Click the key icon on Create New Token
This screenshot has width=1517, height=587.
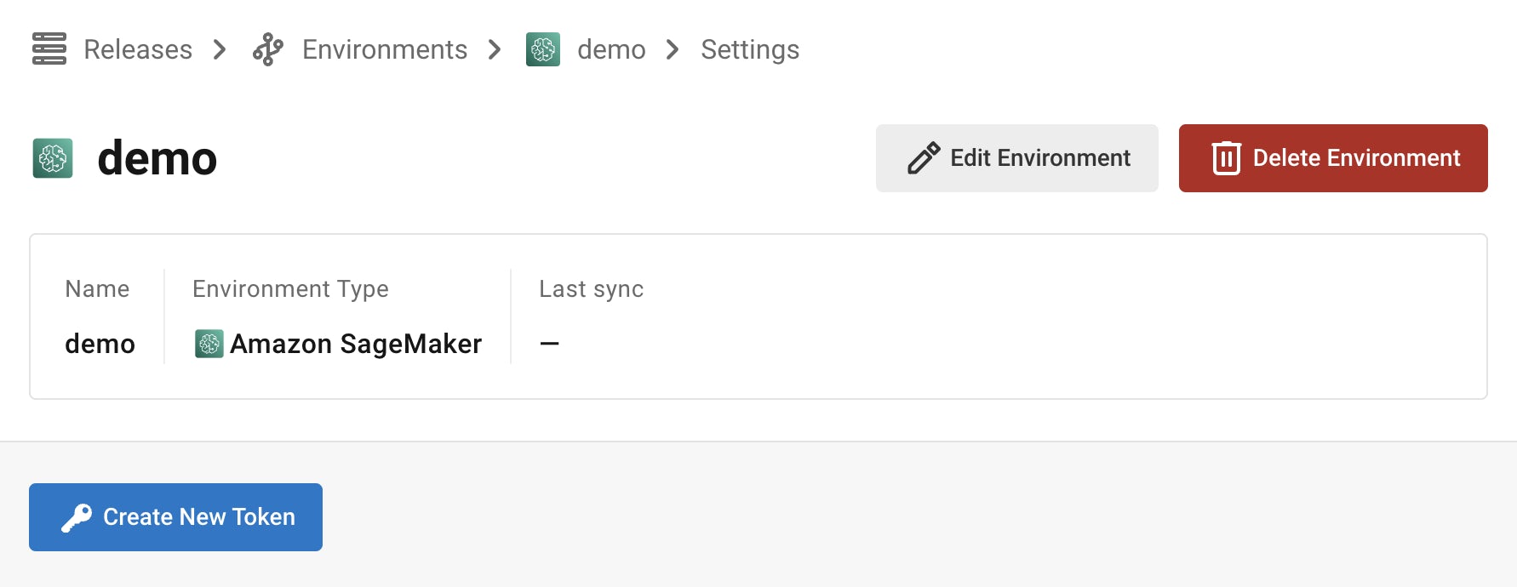click(x=75, y=516)
